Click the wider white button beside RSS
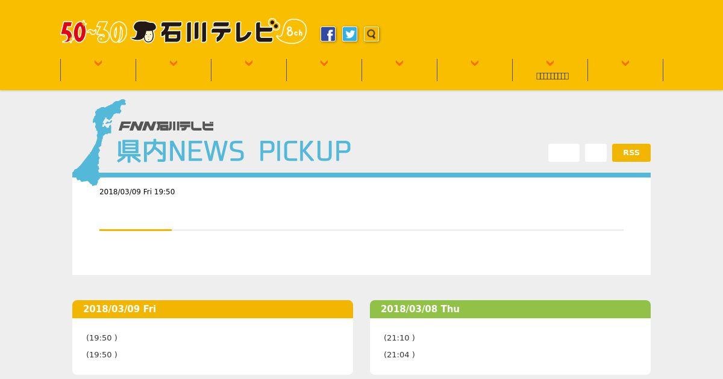Screen dimensions: 723x379 point(564,153)
